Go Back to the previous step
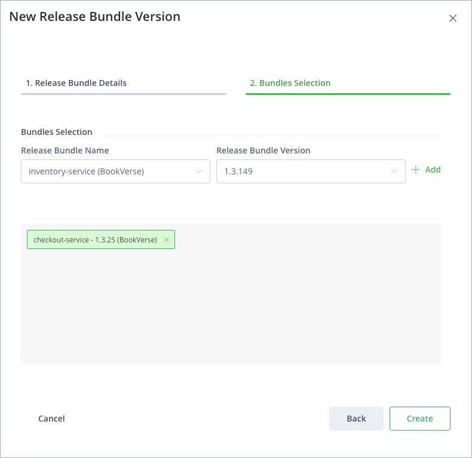This screenshot has width=472, height=458. [x=356, y=419]
